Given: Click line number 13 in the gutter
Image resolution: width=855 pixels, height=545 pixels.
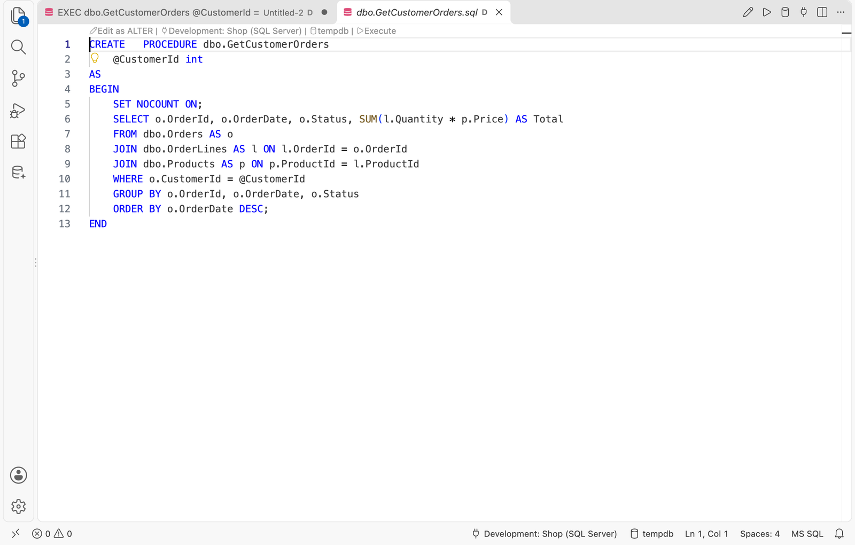Looking at the screenshot, I should point(65,224).
